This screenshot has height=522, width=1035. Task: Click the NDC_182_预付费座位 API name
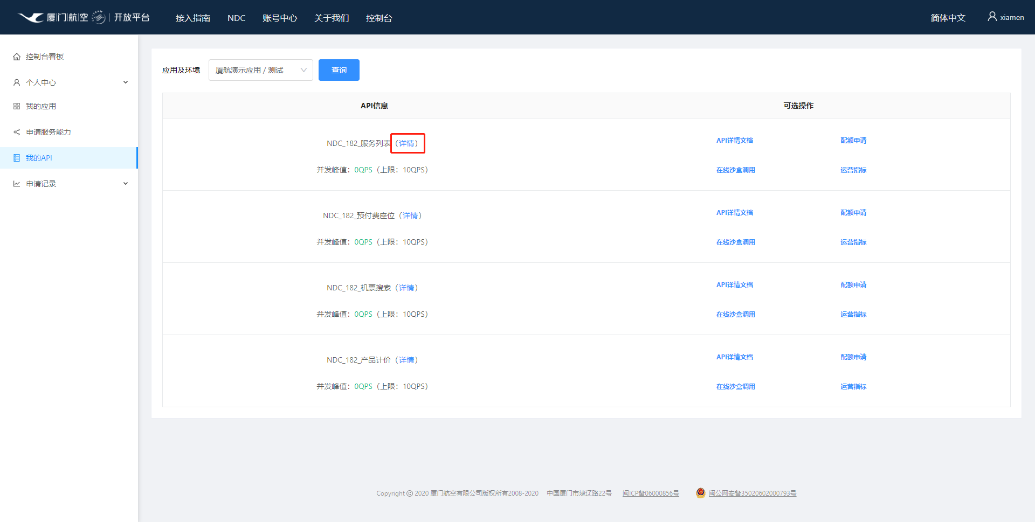[x=359, y=215]
